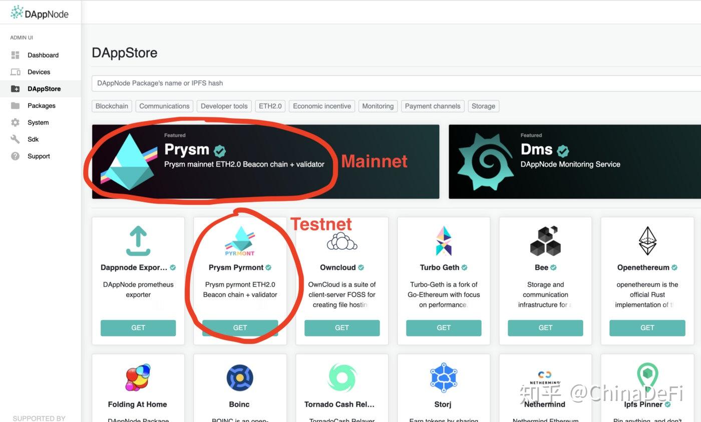Image resolution: width=701 pixels, height=422 pixels.
Task: Open the Storj package title
Action: (443, 404)
